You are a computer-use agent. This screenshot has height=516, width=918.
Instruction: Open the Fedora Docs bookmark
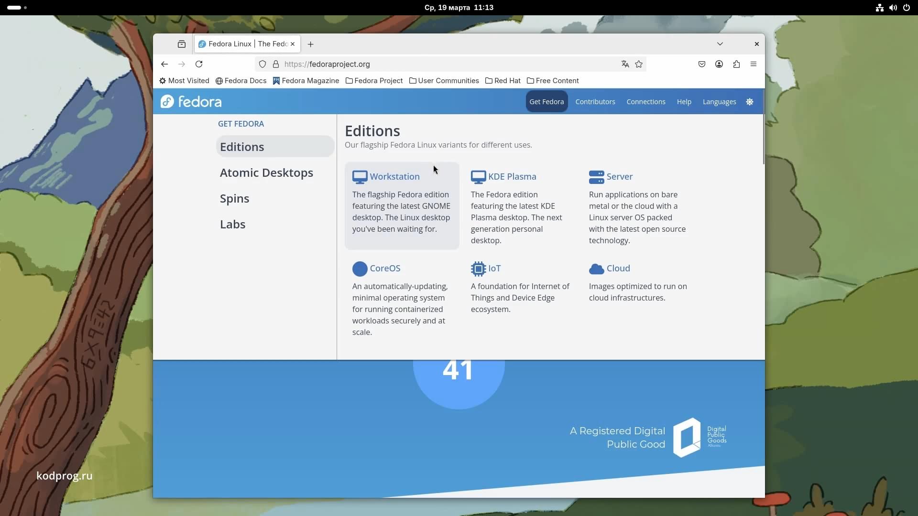click(x=241, y=81)
